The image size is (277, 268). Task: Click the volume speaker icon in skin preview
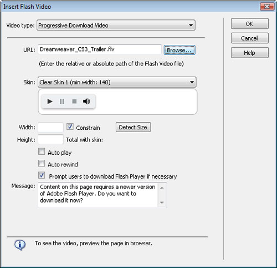86,101
